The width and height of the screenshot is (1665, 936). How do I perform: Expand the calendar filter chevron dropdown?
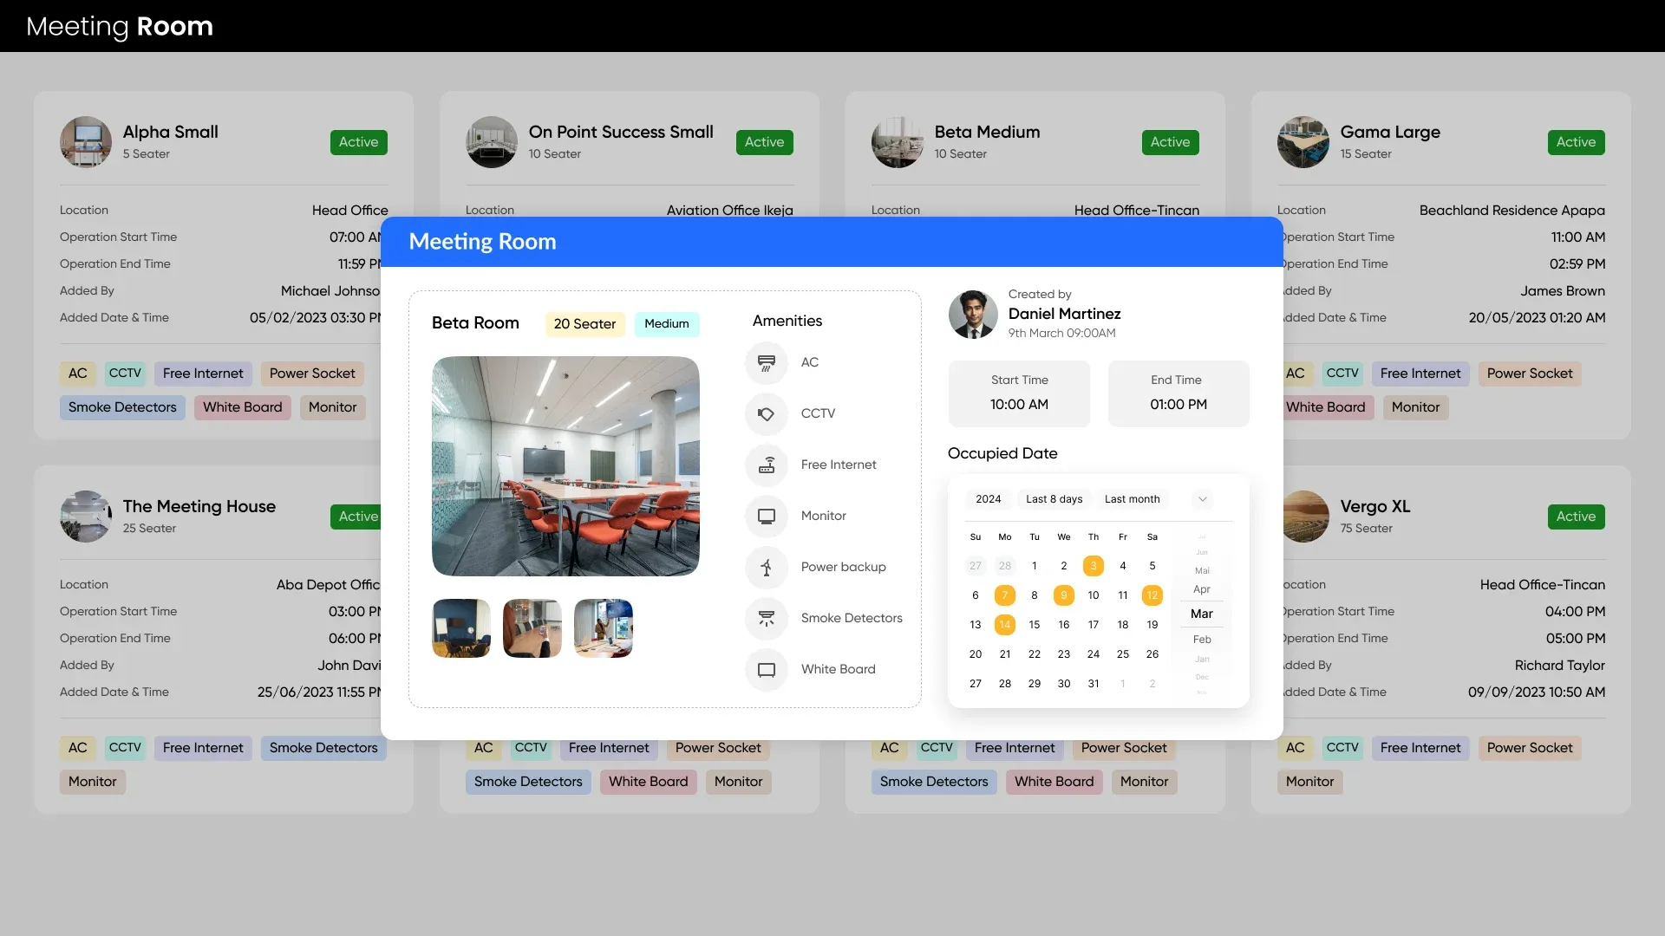click(1202, 499)
